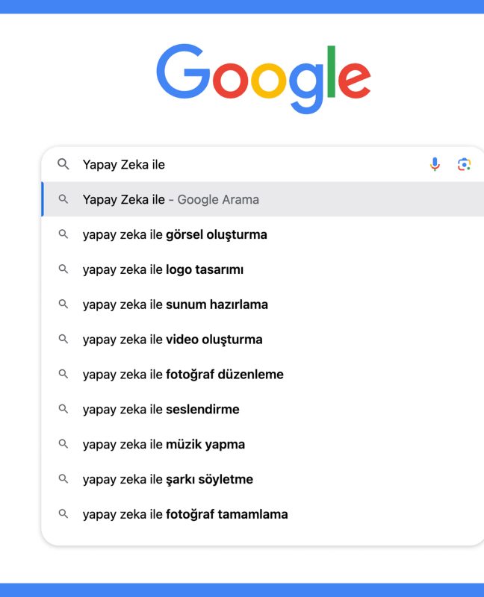
Task: Focus the search field containing 'Yapay Zeka ile'
Action: 252,164
